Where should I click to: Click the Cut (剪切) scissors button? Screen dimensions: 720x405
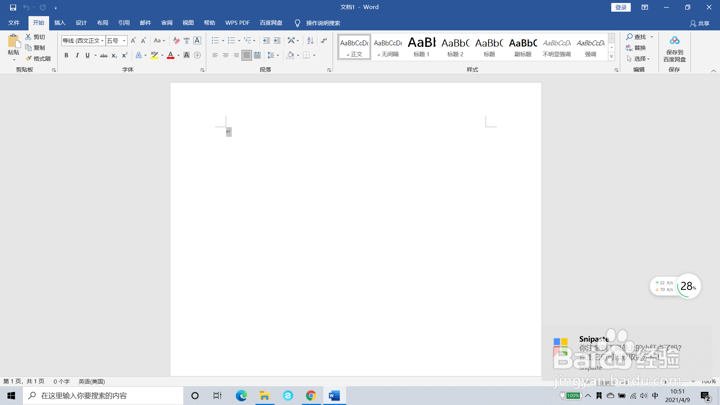coord(35,37)
